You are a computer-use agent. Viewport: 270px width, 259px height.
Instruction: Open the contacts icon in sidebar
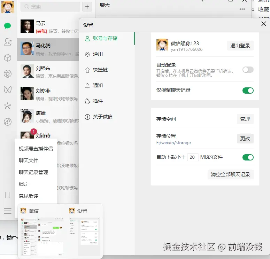tap(8, 42)
